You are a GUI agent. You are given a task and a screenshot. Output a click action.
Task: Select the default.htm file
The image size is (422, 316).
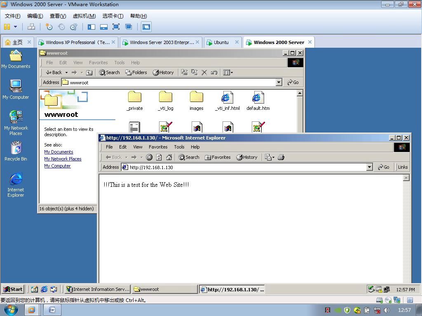click(258, 101)
